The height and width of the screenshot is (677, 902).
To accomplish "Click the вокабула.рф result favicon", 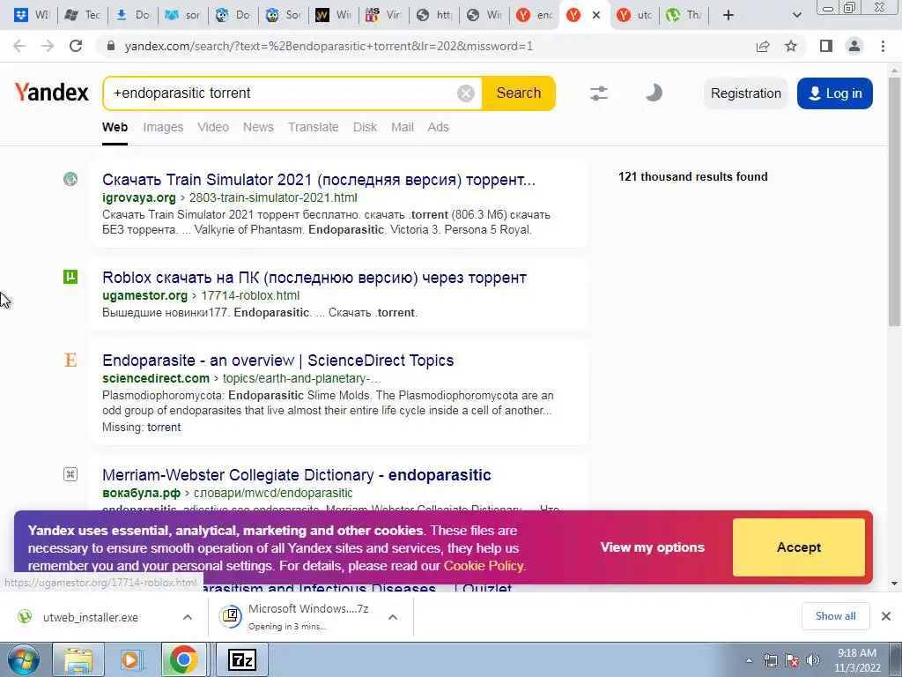I will 70,474.
